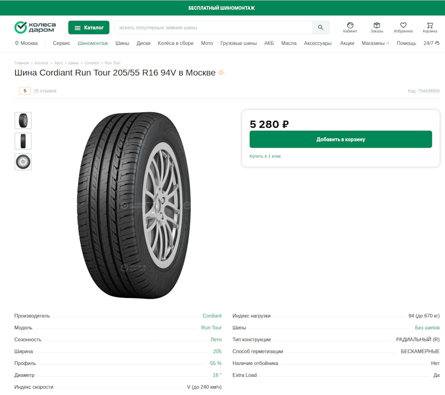Click the Cordiant manufacturer link
Screen dimensions: 445x395
pyautogui.click(x=212, y=316)
